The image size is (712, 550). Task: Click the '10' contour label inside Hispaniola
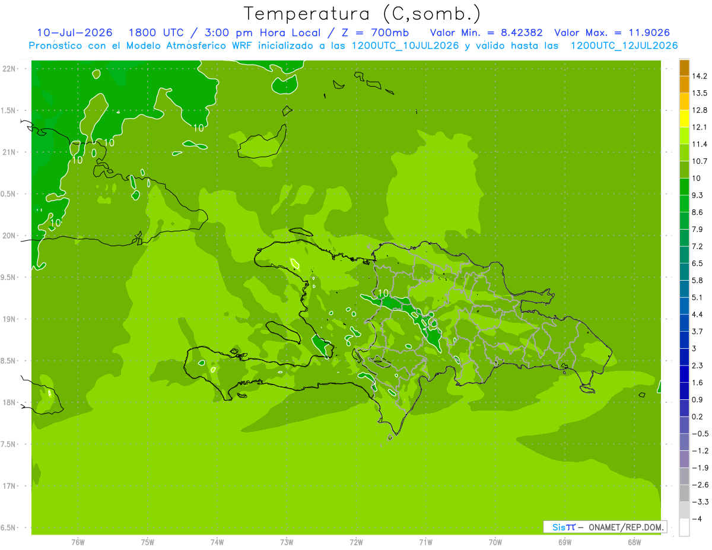pyautogui.click(x=383, y=293)
